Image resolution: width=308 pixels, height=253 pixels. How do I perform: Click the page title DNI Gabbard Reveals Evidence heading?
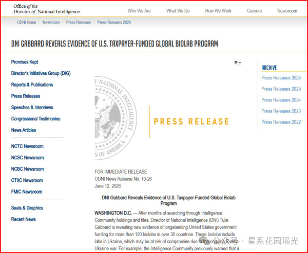(114, 44)
